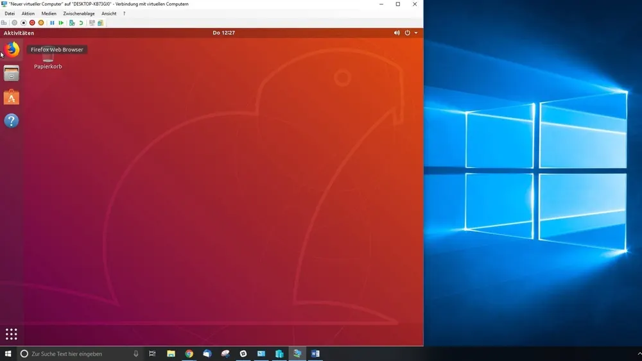Screen dimensions: 642x361
Task: Open Task View on the taskbar
Action: click(x=152, y=354)
